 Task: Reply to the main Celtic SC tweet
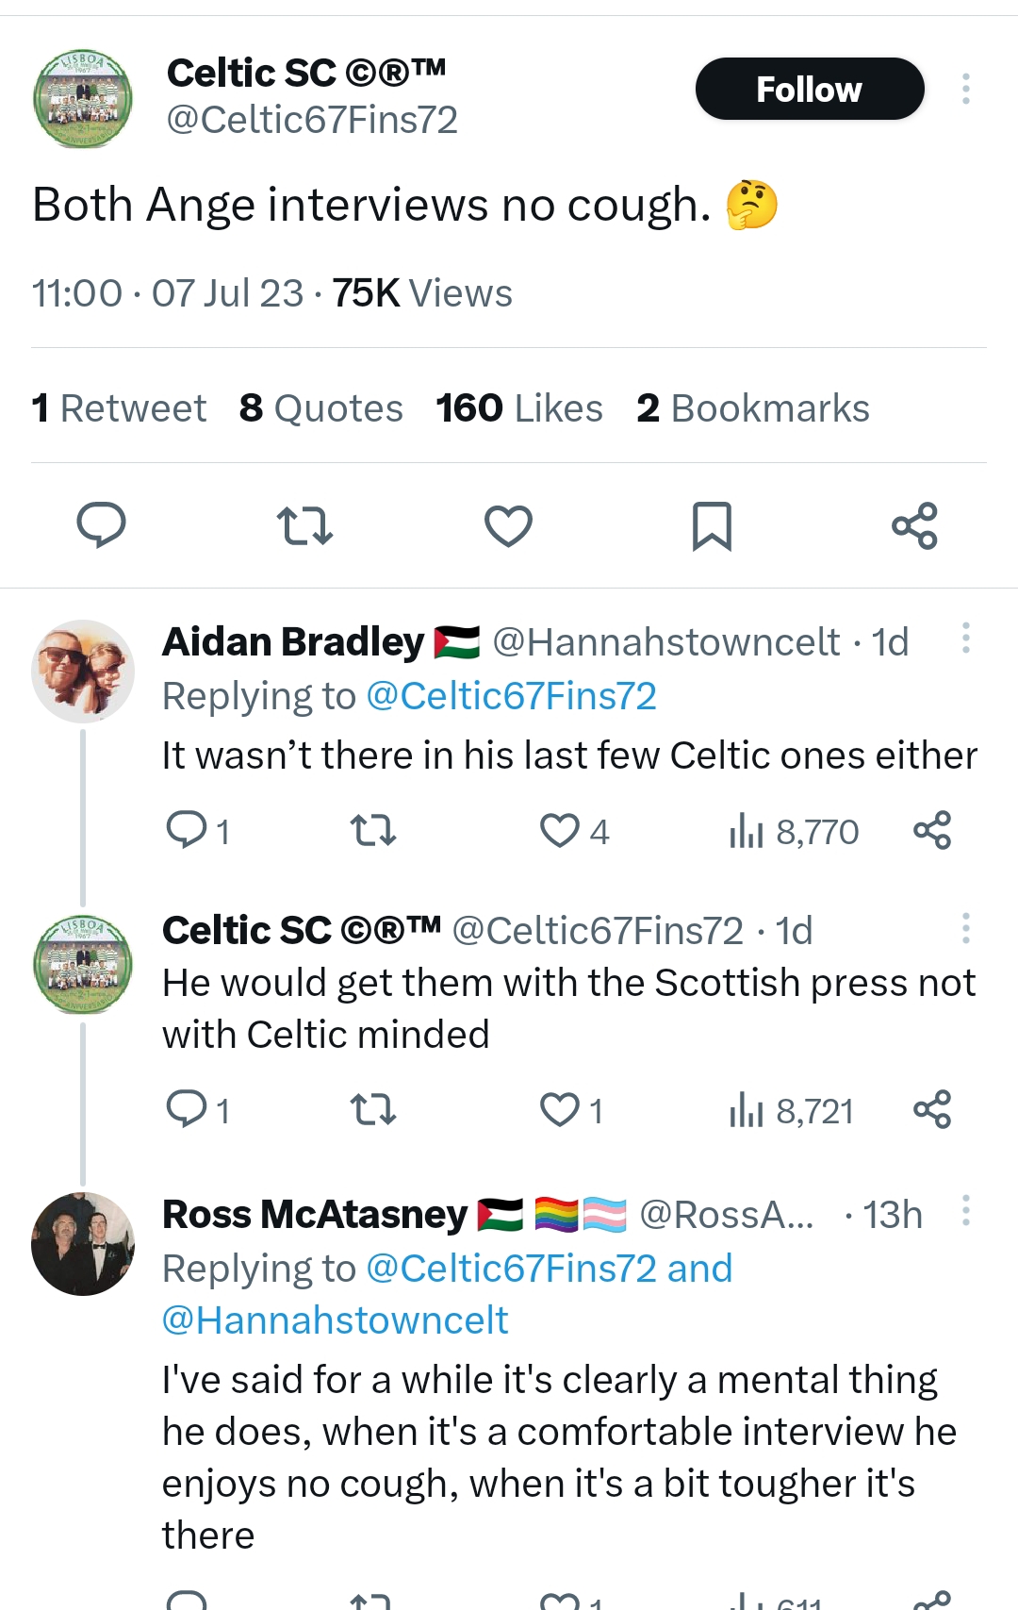[x=101, y=525]
